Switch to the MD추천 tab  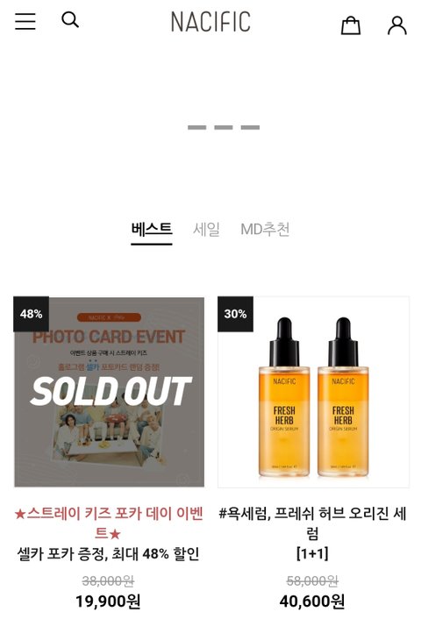265,230
